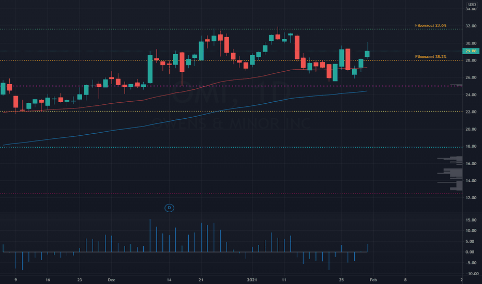Click the −5.00 indicator scale value
The height and width of the screenshot is (284, 482).
pyautogui.click(x=470, y=263)
